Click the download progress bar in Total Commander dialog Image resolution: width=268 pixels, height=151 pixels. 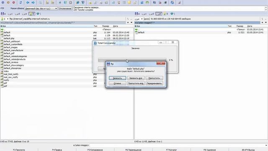(132, 60)
